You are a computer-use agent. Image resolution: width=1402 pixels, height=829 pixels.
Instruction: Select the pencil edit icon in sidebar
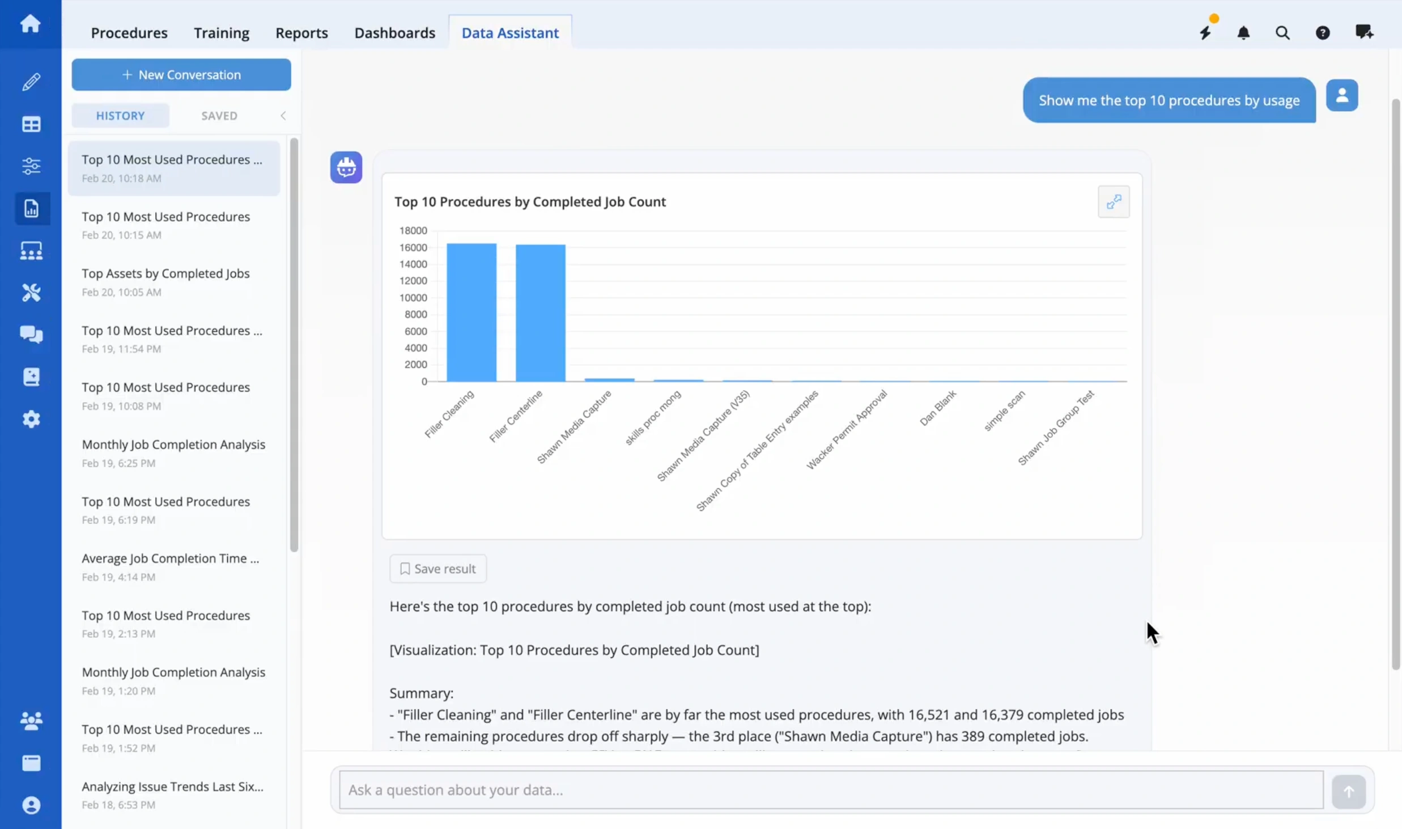point(31,82)
